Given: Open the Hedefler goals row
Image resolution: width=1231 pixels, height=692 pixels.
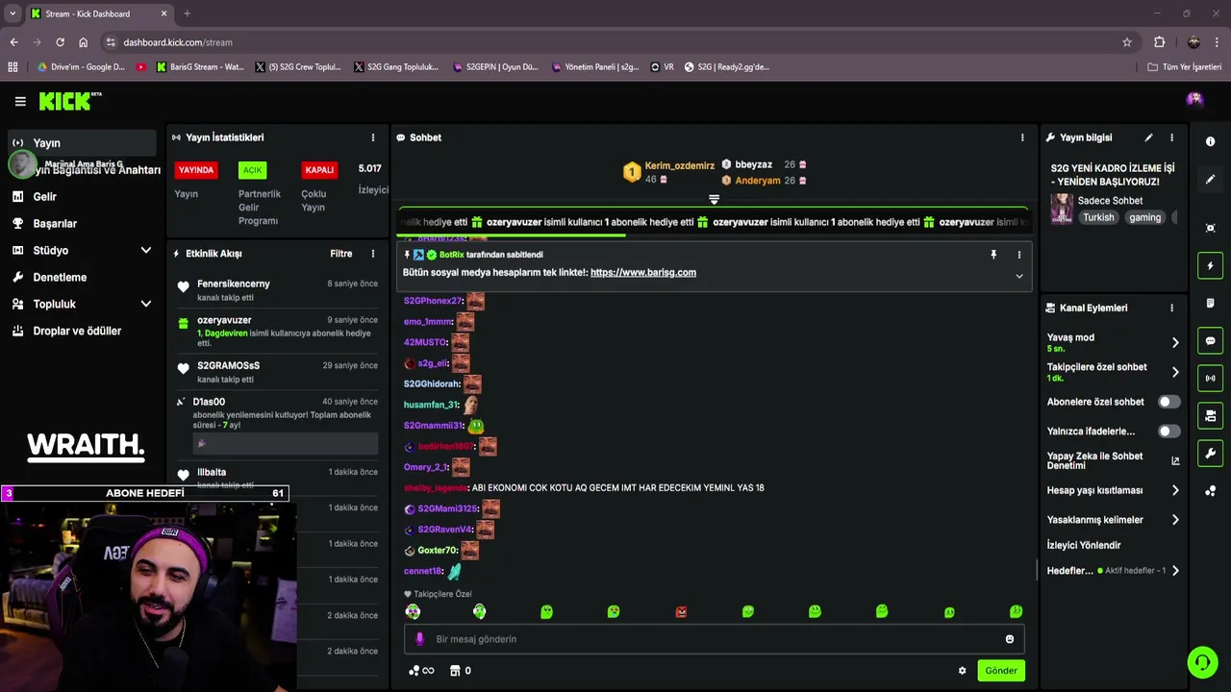Looking at the screenshot, I should [x=1114, y=571].
